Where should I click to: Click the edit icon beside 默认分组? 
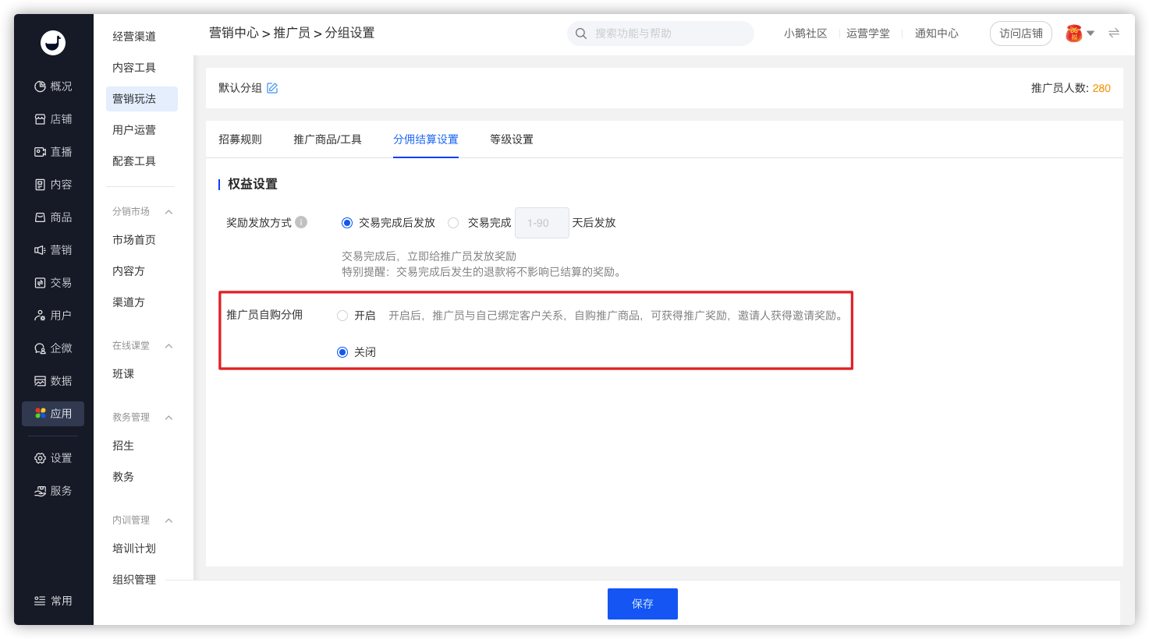pyautogui.click(x=272, y=88)
